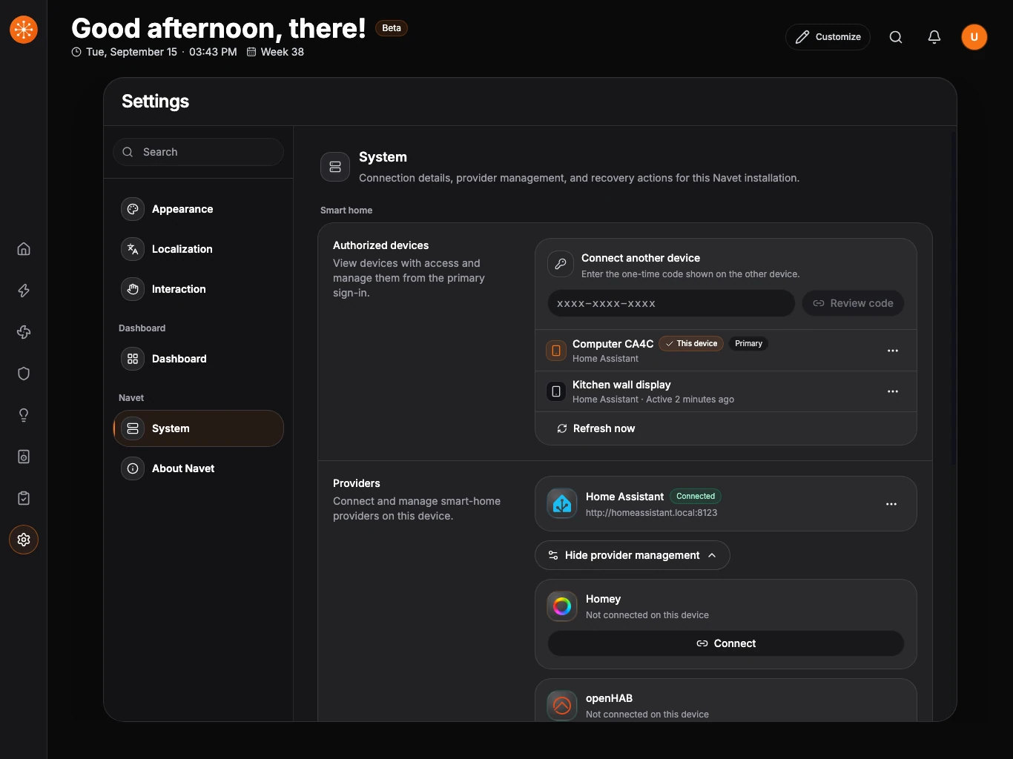Click the Beta badge
The width and height of the screenshot is (1013, 759).
[392, 28]
